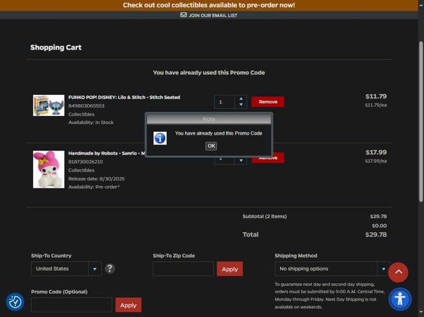
Task: Remove the Stitch Seated Funko Pop item
Action: tap(267, 102)
